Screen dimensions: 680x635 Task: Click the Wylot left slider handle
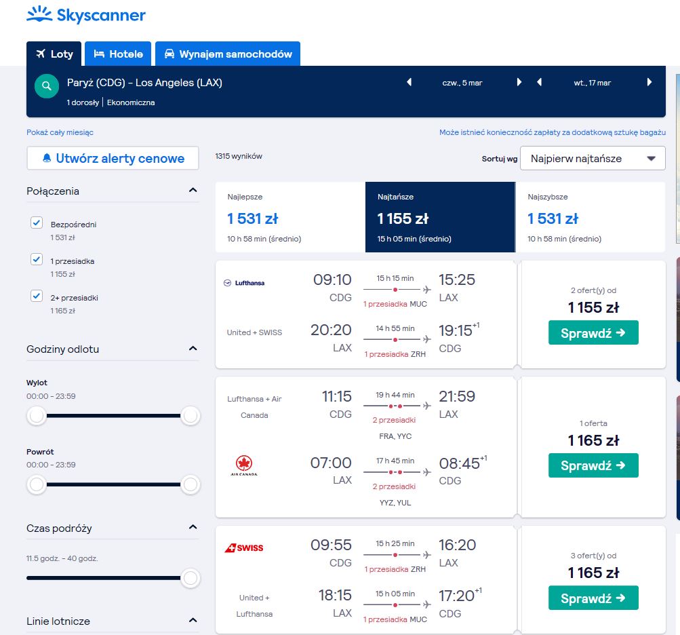[x=37, y=416]
